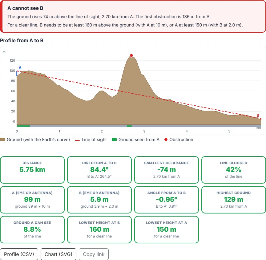The height and width of the screenshot is (260, 266).
Task: Export the Chart (SVG) file
Action: point(58,254)
